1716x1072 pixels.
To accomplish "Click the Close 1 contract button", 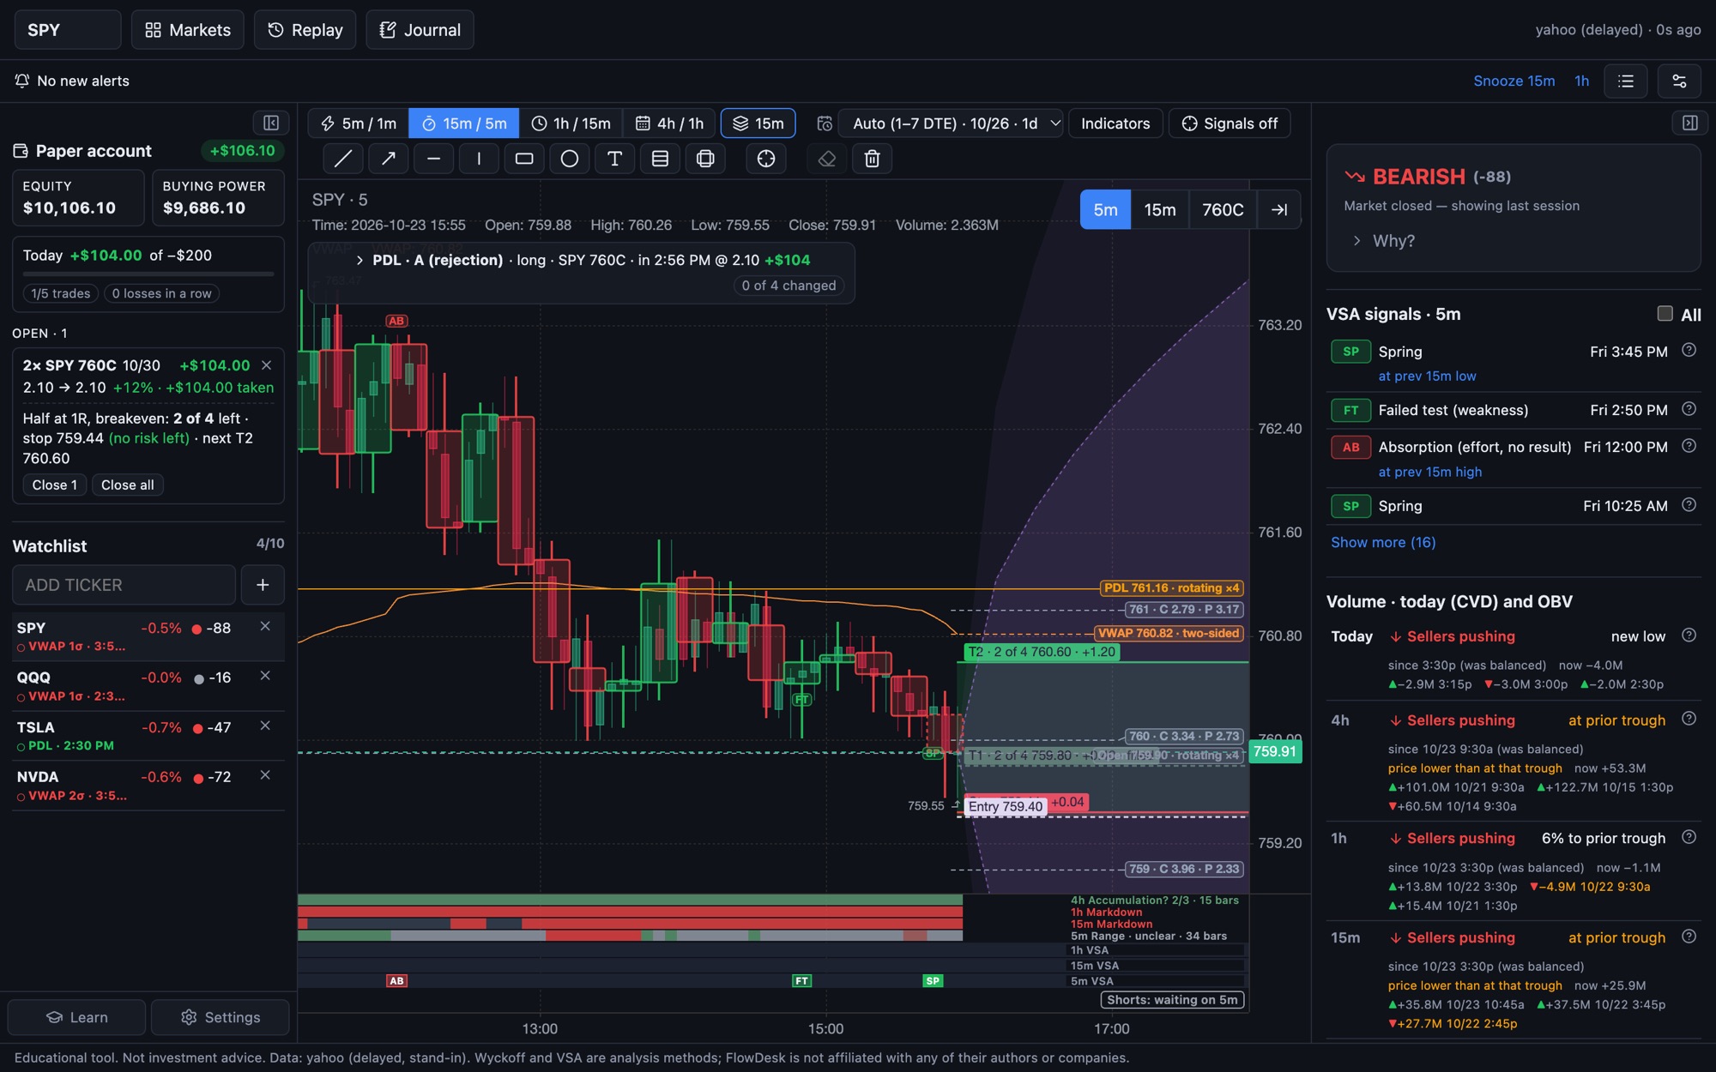I will point(54,485).
